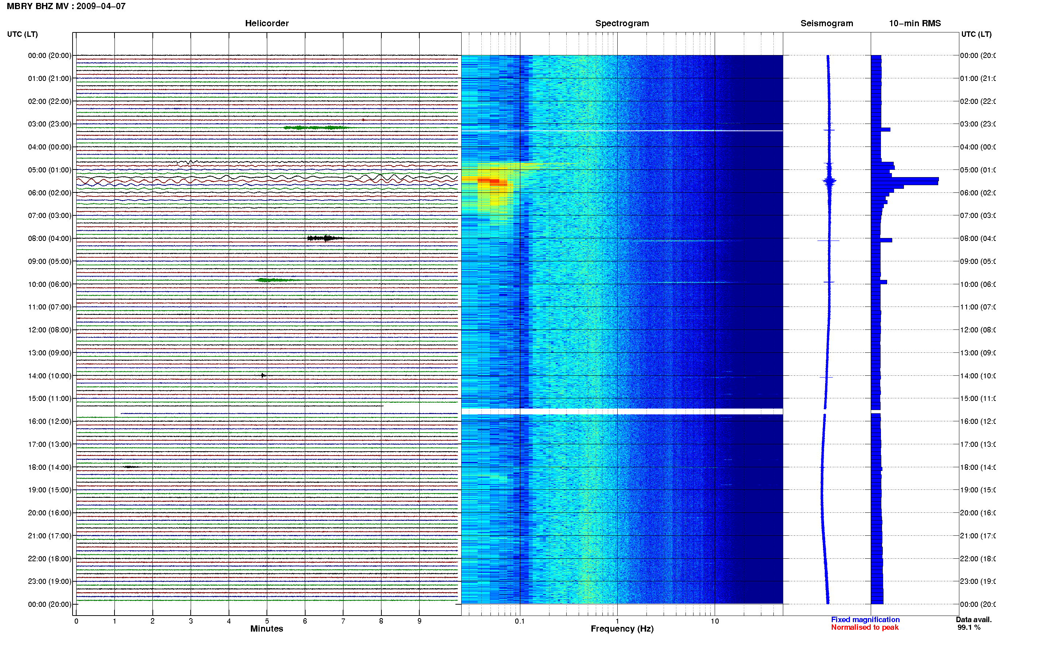Click the small black spike at 14:00
The width and height of the screenshot is (1037, 648).
(x=263, y=375)
